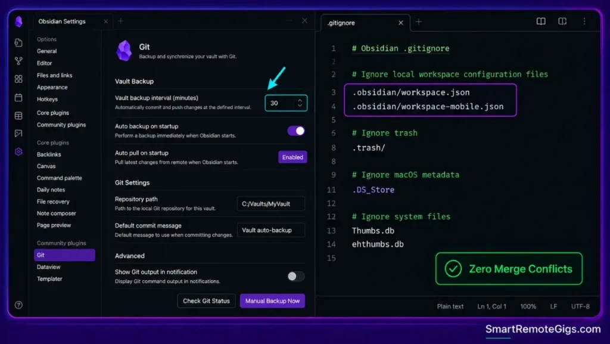610x344 pixels.
Task: Click Ln 1, Col 1 status entry
Action: tap(491, 306)
